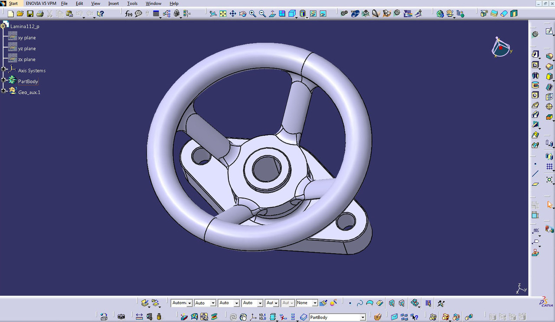Click the New document icon
This screenshot has width=555, height=322.
11,14
